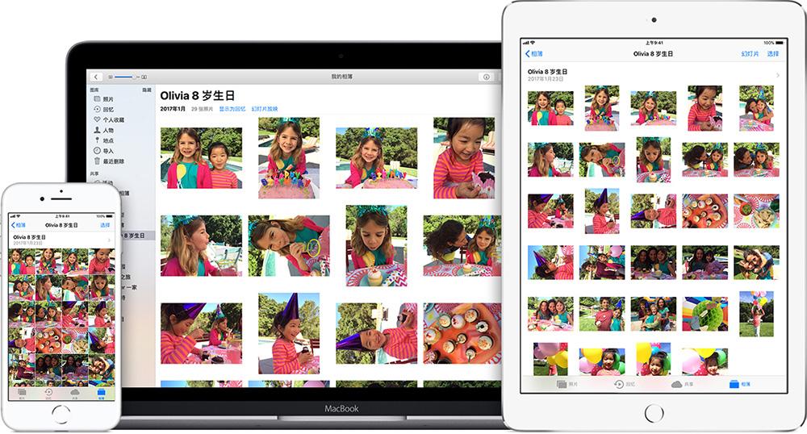Image resolution: width=807 pixels, height=434 pixels.
Task: Click the back arrow in MacBook Photos toolbar
Action: 96,77
